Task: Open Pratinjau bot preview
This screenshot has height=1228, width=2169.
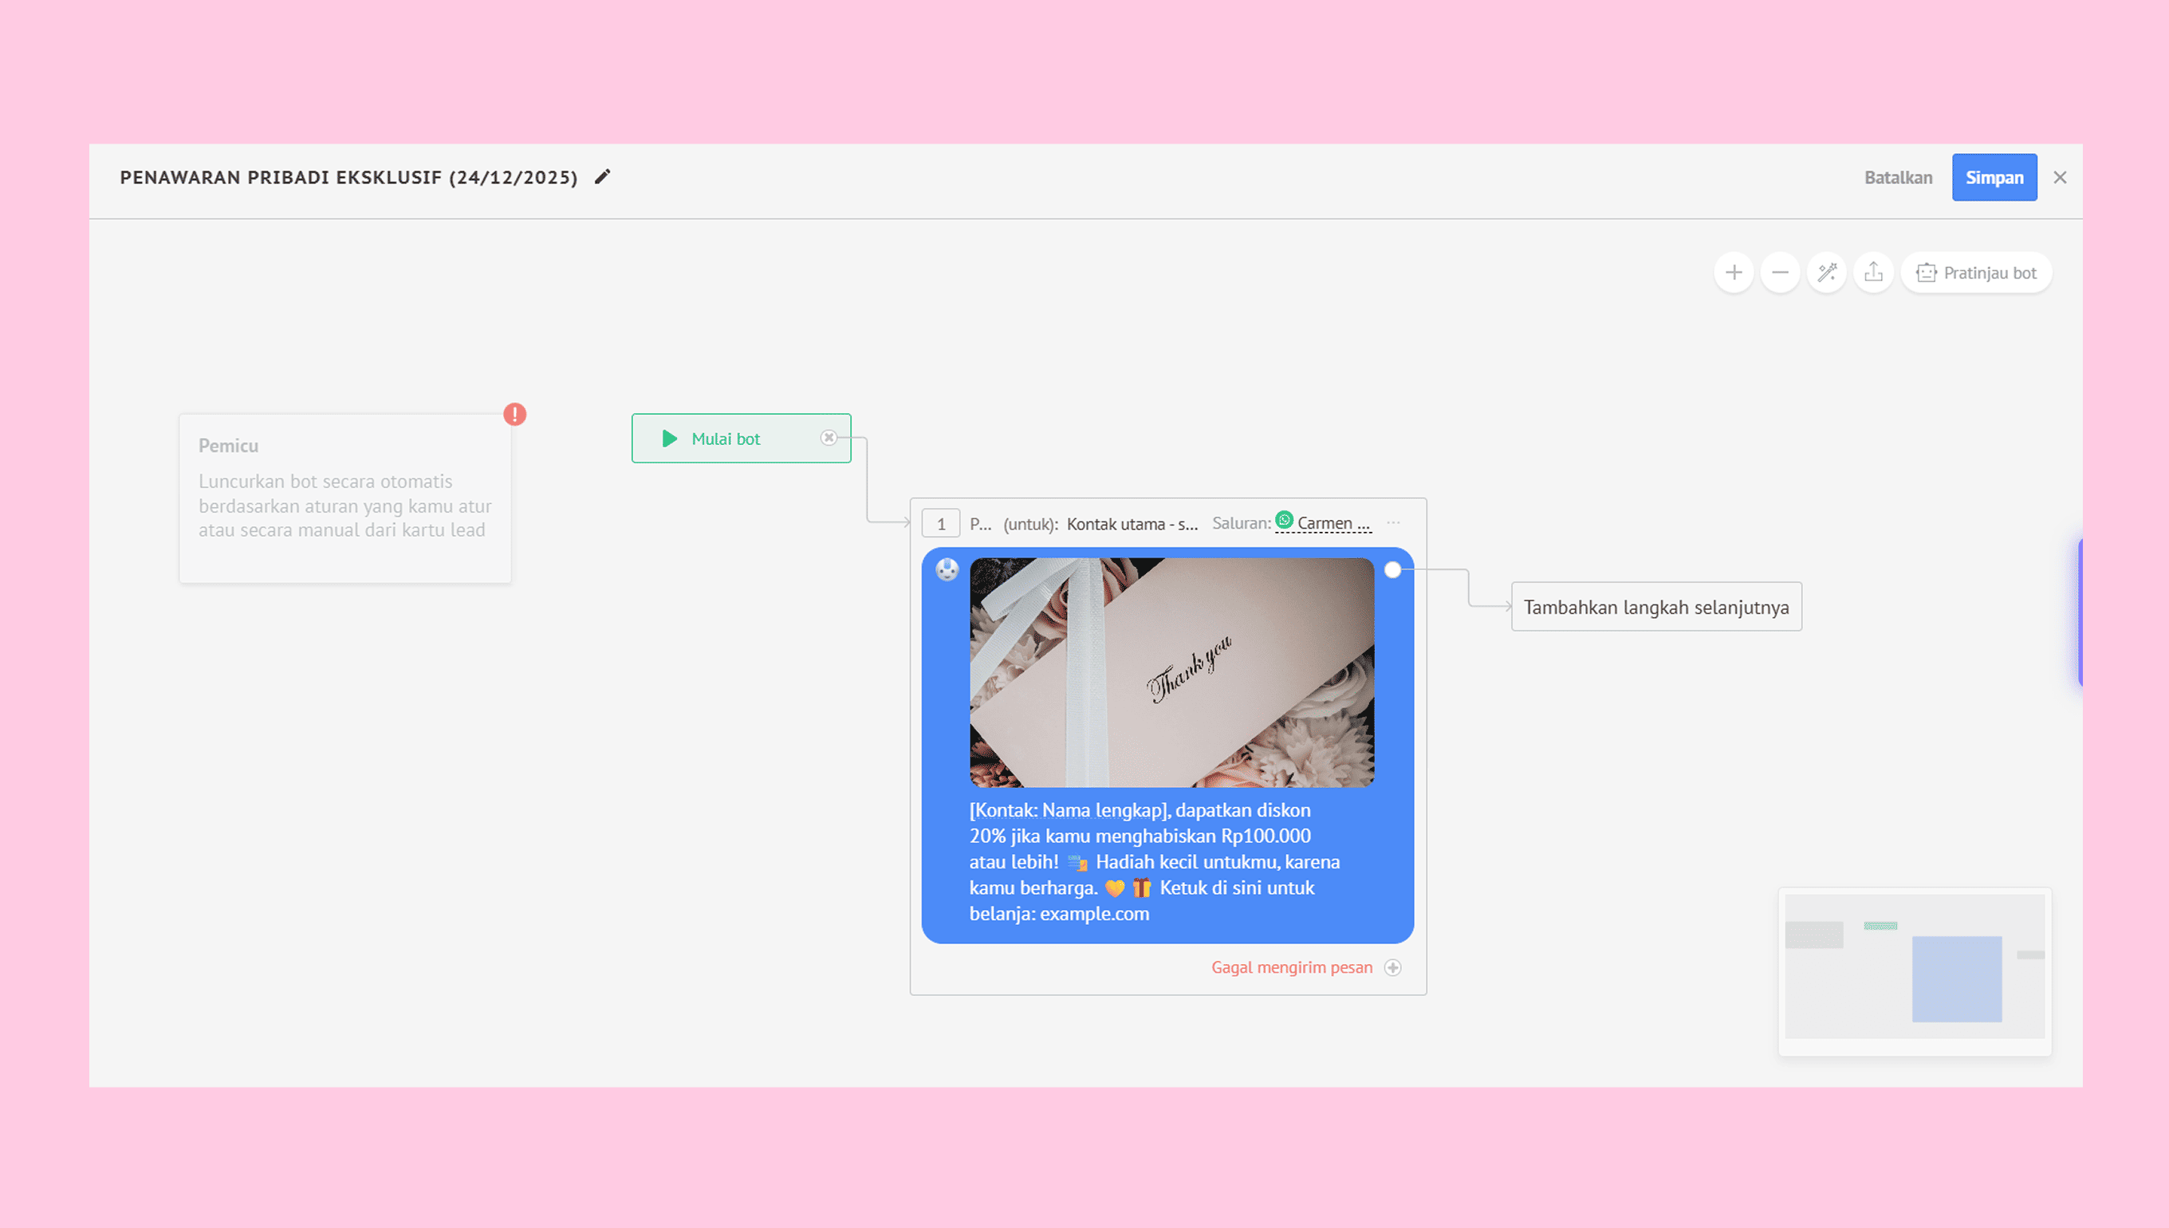Action: pyautogui.click(x=1976, y=273)
